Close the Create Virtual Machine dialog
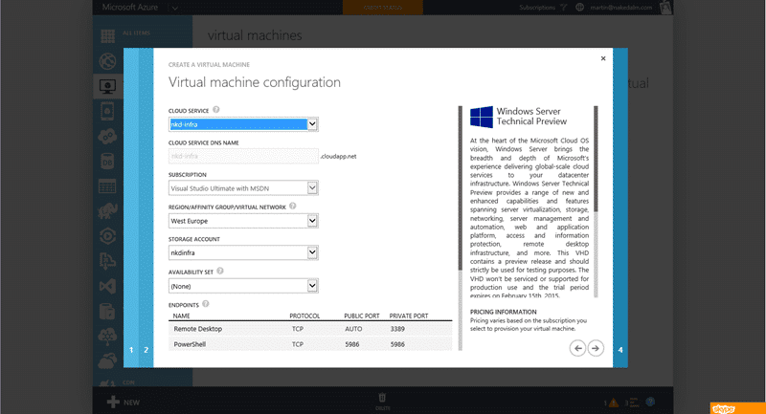The height and width of the screenshot is (414, 766). click(x=603, y=58)
